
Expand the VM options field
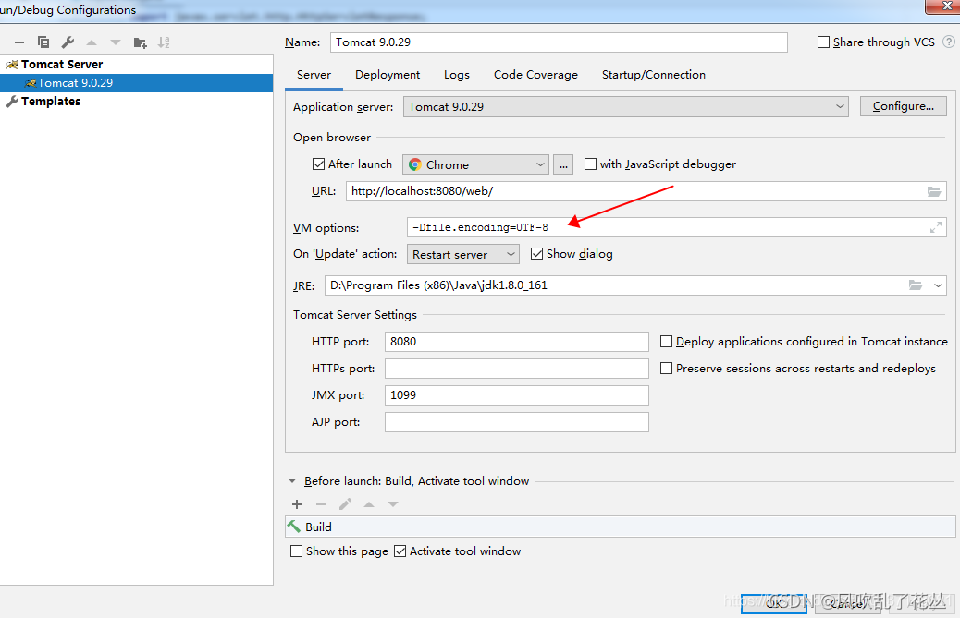[x=936, y=227]
